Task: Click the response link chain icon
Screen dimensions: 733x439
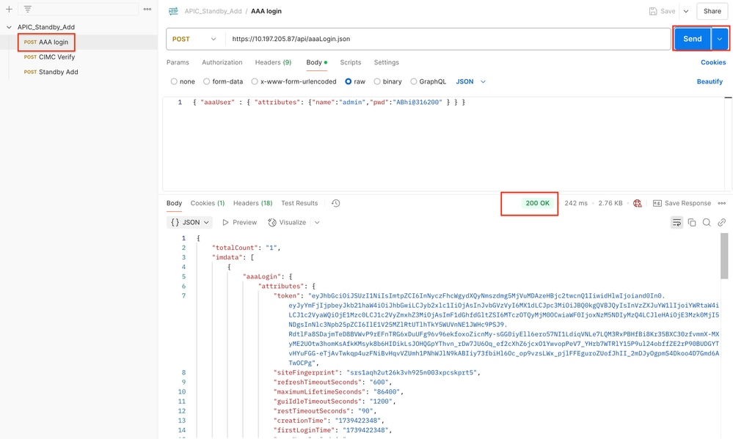Action: pos(722,223)
